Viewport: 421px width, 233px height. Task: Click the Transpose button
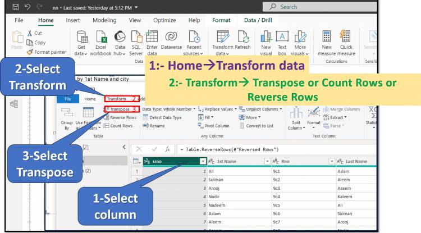coord(120,109)
